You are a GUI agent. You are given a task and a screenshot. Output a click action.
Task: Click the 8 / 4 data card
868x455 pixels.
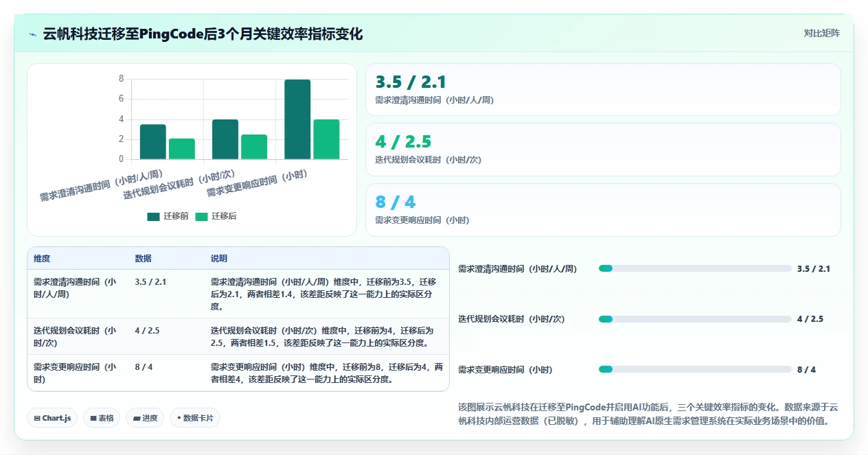coord(603,210)
